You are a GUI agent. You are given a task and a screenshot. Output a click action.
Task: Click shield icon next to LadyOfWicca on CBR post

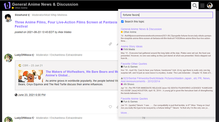click(x=33, y=55)
